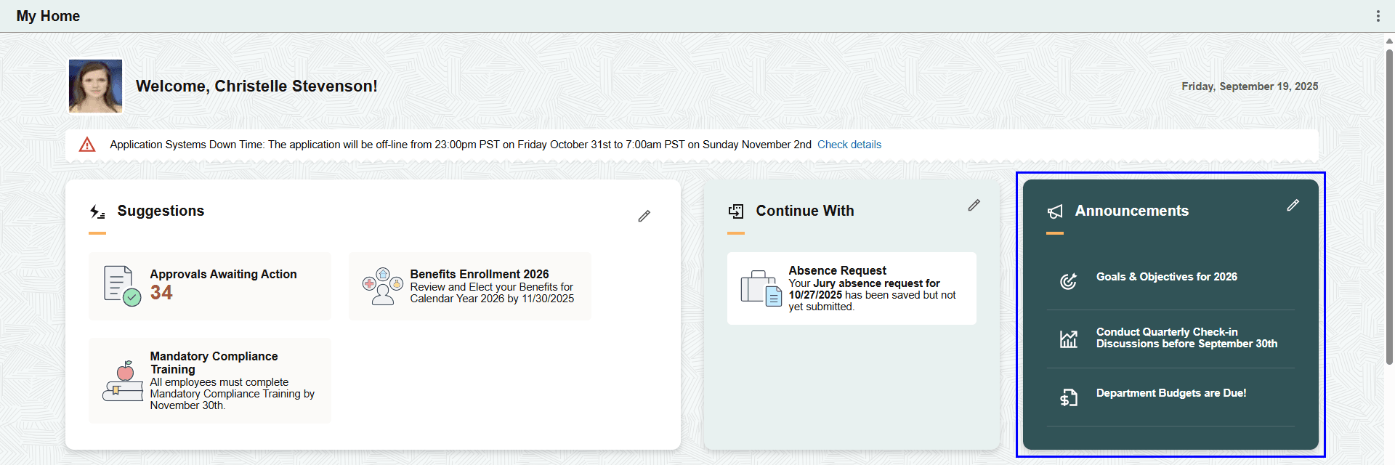Edit the Continue With tile with pencil icon
This screenshot has height=465, width=1395.
click(x=974, y=205)
